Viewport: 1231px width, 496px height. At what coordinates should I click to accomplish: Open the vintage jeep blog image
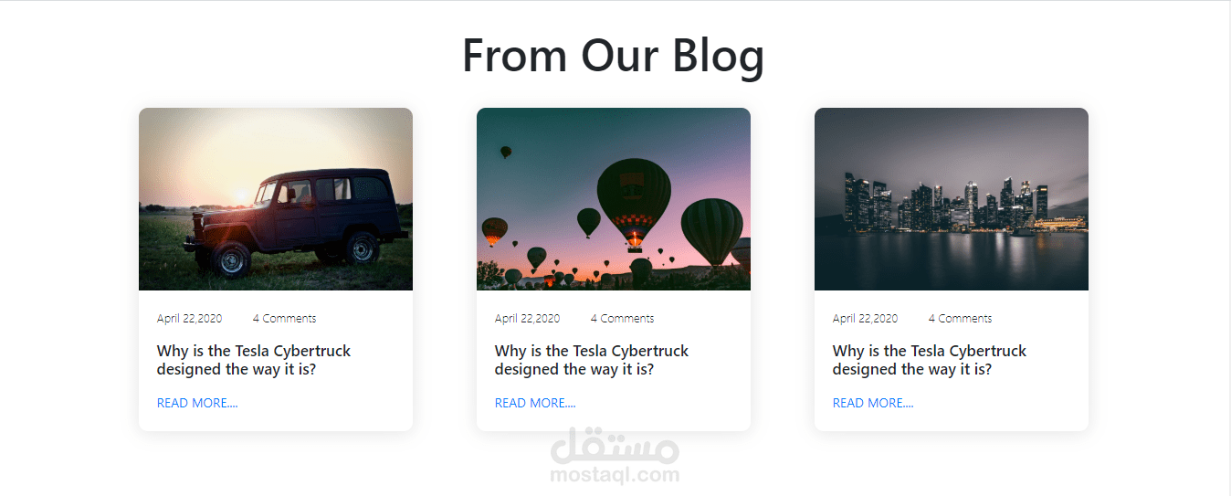point(276,199)
